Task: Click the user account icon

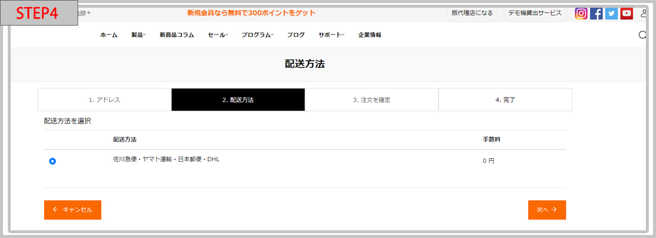Action: click(643, 14)
